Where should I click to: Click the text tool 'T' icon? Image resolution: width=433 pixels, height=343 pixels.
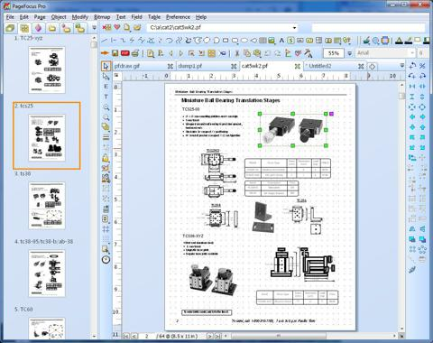coord(106,97)
